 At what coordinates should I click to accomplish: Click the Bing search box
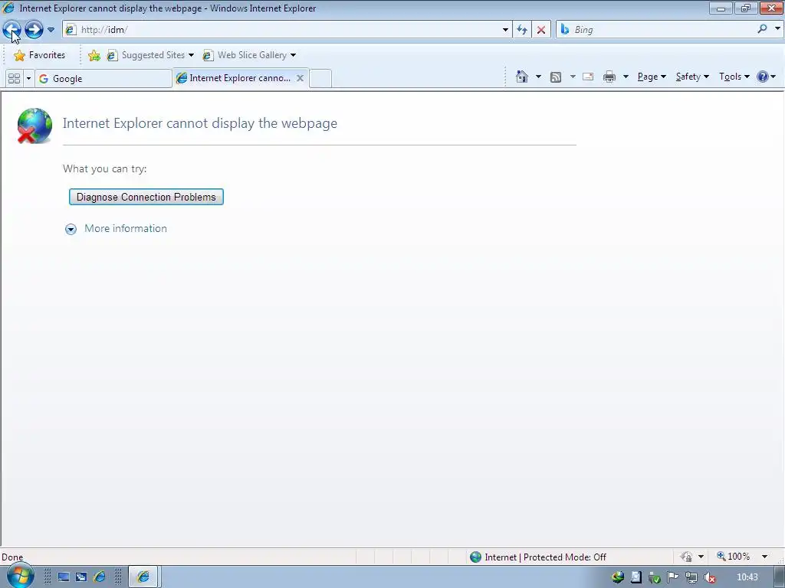click(656, 30)
